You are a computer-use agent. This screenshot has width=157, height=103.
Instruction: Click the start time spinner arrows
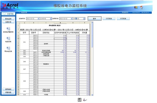pyautogui.click(x=51, y=19)
